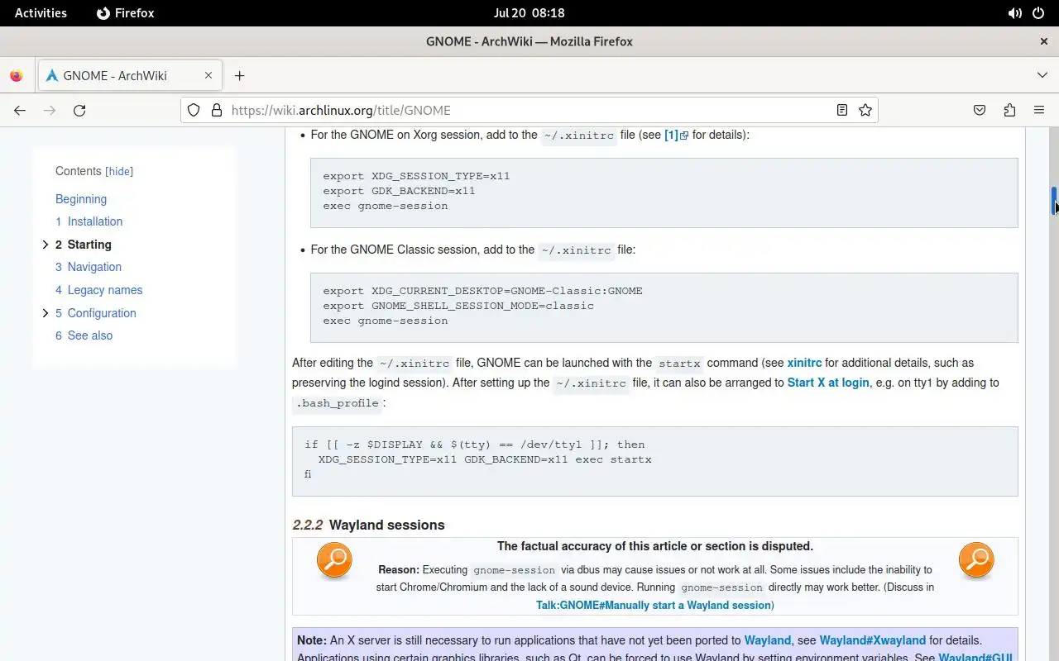Toggle reader view icon
The height and width of the screenshot is (661, 1059).
point(842,110)
